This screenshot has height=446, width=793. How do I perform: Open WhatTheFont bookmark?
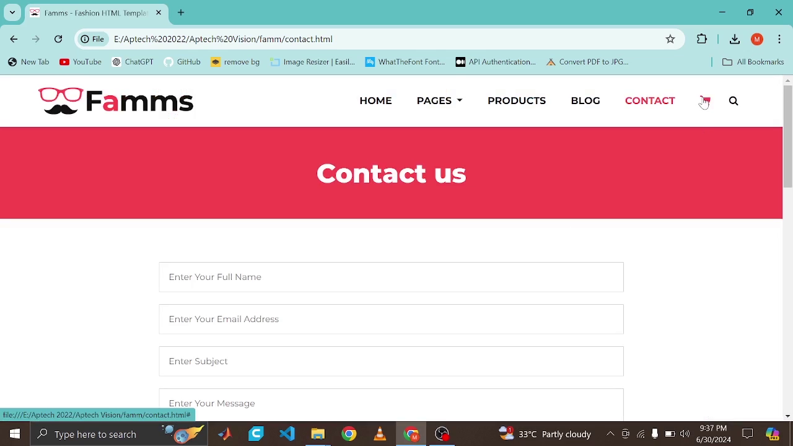(x=405, y=62)
